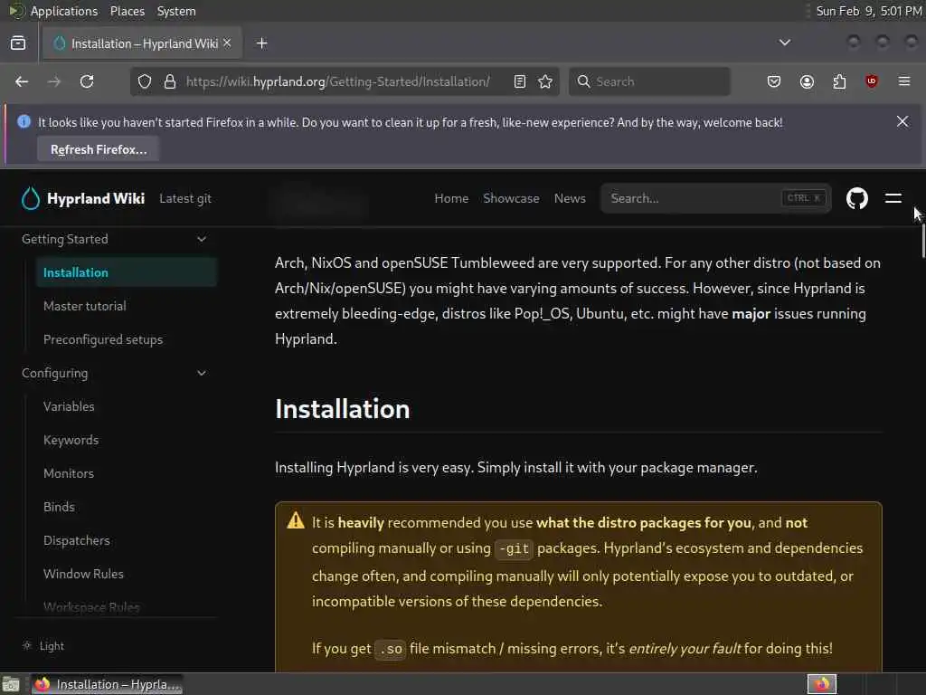The width and height of the screenshot is (926, 695).
Task: Click the Refresh Firefox… button
Action: click(99, 149)
